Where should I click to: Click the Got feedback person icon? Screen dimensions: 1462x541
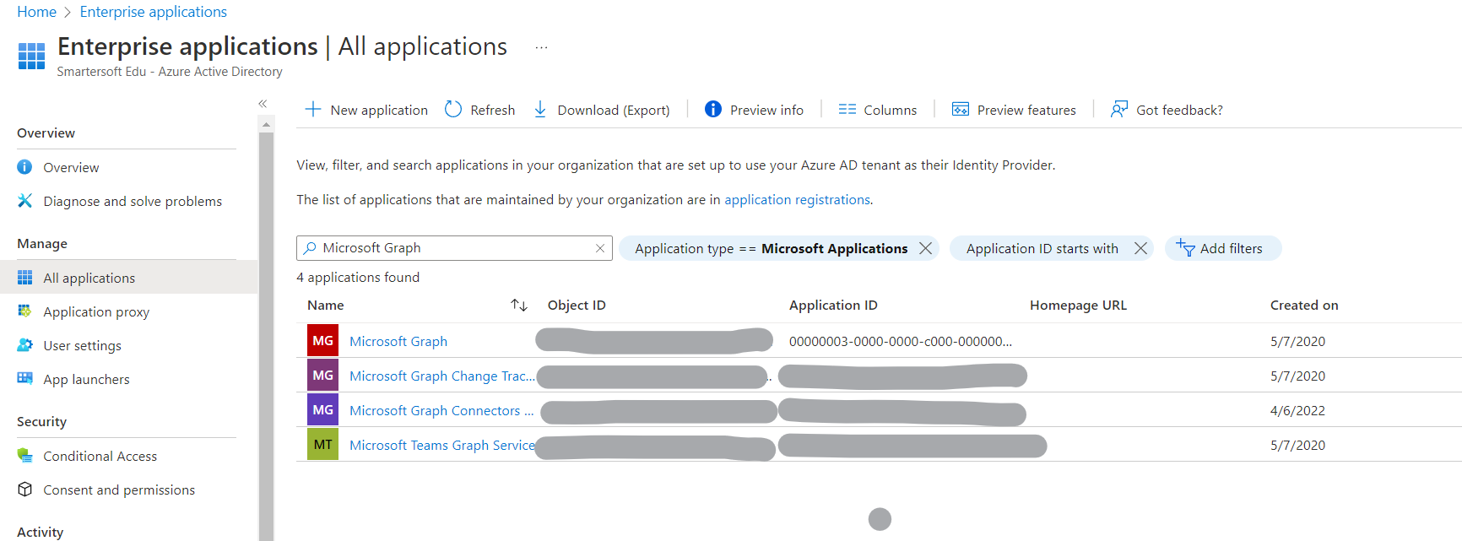coord(1119,109)
